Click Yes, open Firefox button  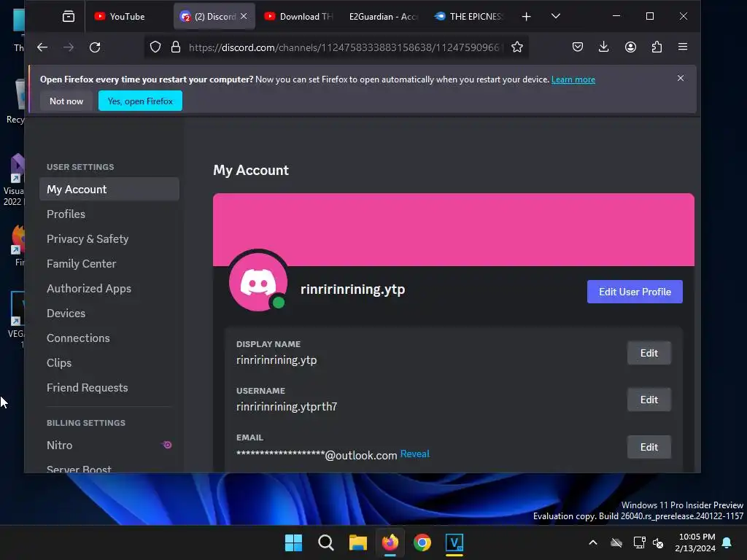pos(140,101)
